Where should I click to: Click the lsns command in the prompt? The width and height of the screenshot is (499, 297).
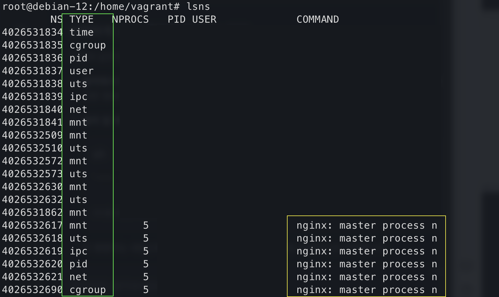[x=198, y=6]
